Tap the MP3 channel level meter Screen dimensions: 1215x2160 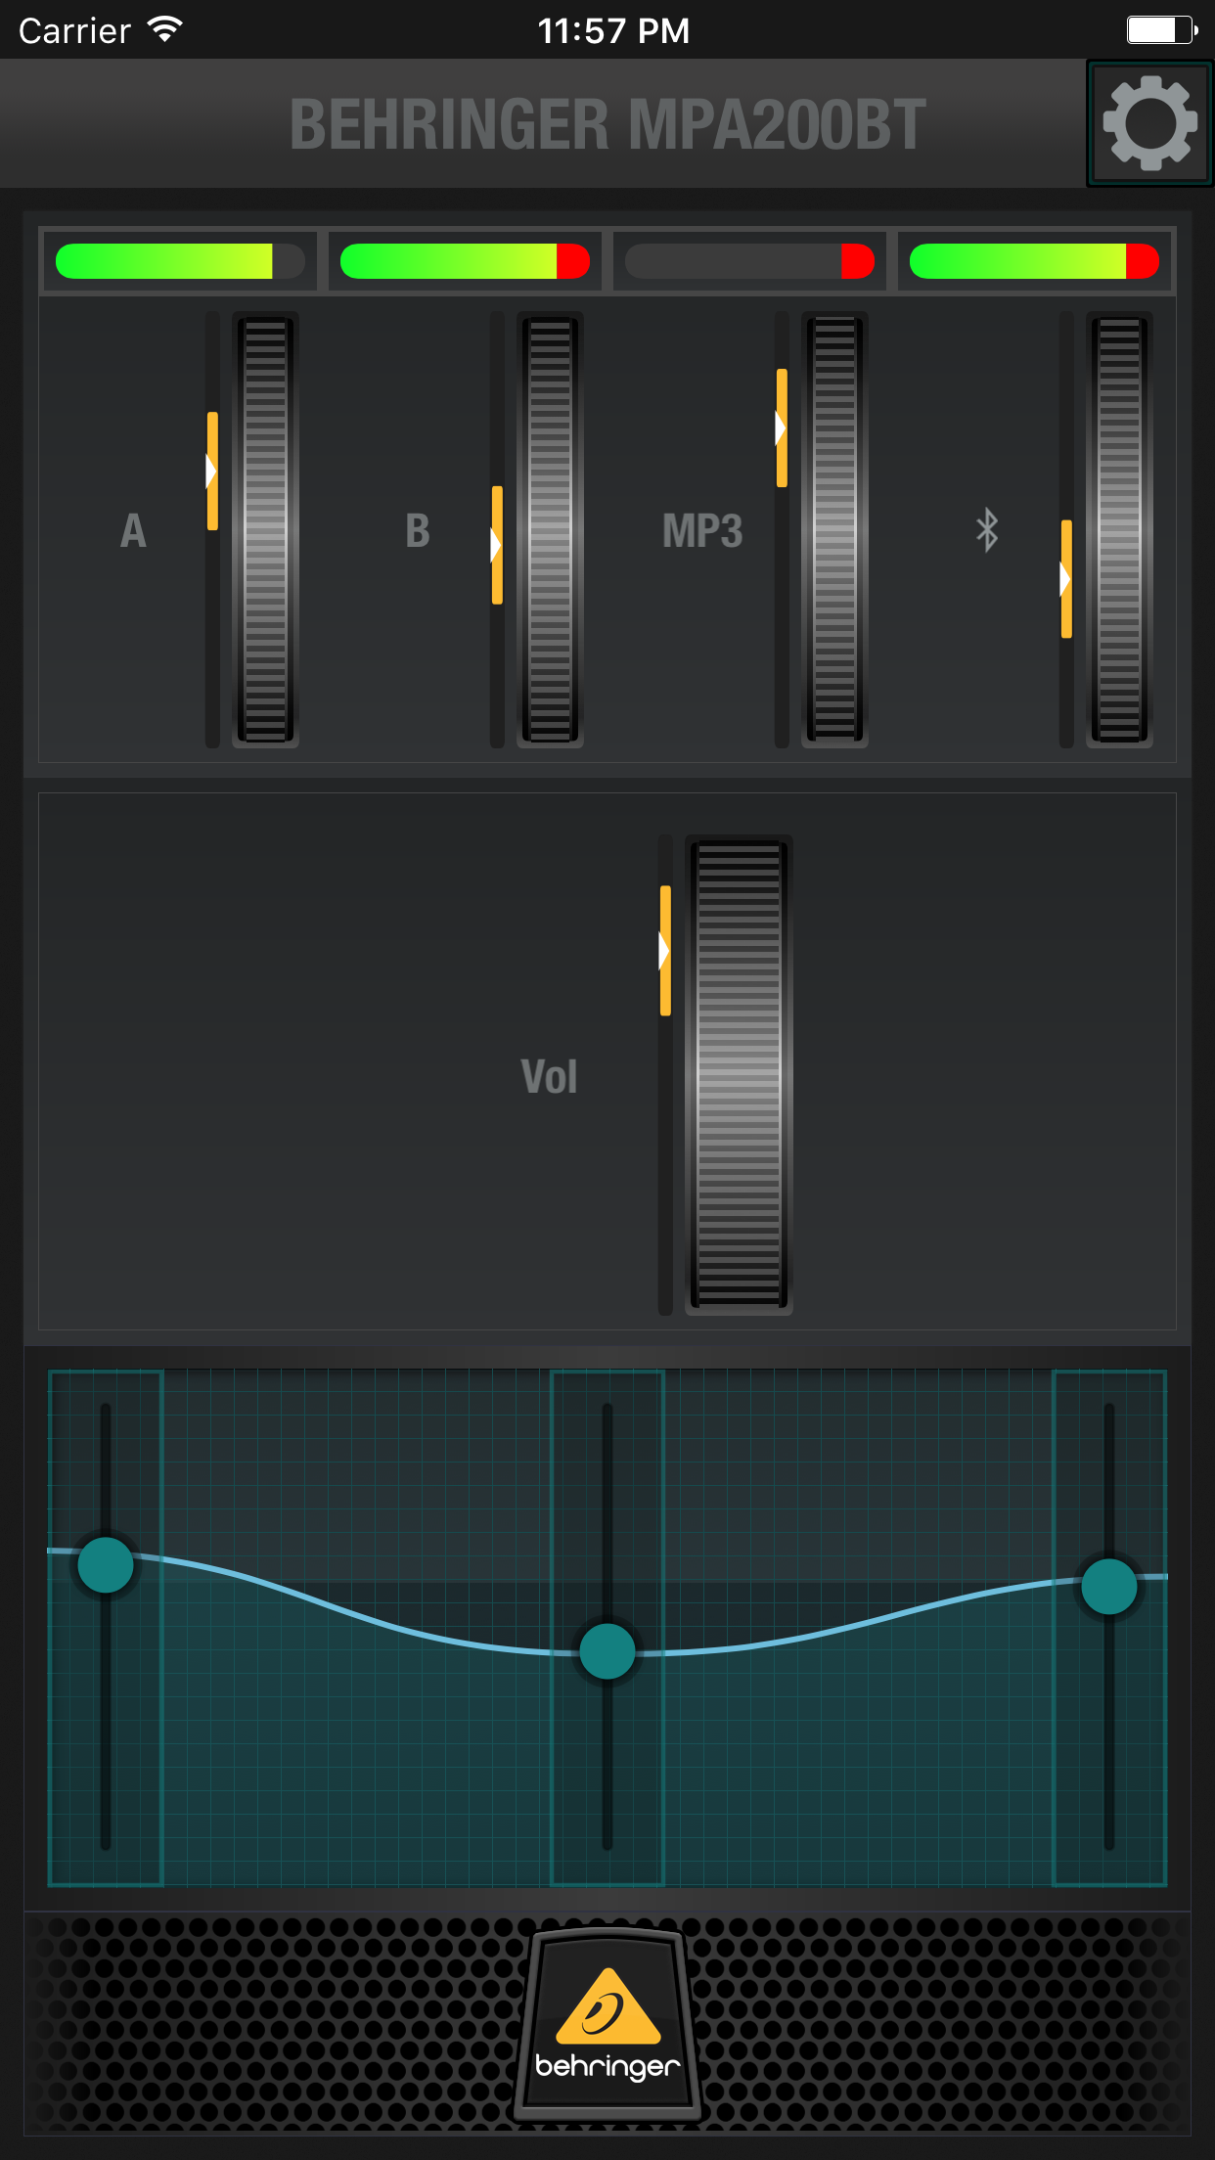point(749,261)
